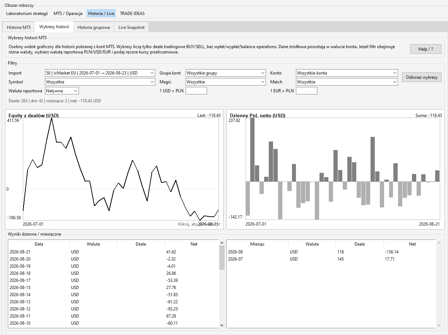Click the Deale header in daily table
Image resolution: width=448 pixels, height=335 pixels.
click(x=141, y=244)
